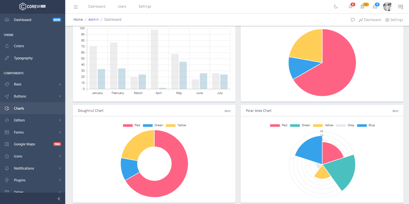Screen dimensions: 409x204
Task: Toggle Blue legend in Polar Area Chart
Action: tap(366, 125)
